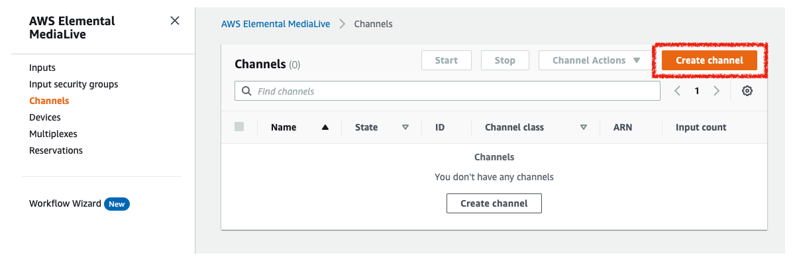Open Reservations in the sidebar
This screenshot has width=795, height=263.
tap(56, 150)
